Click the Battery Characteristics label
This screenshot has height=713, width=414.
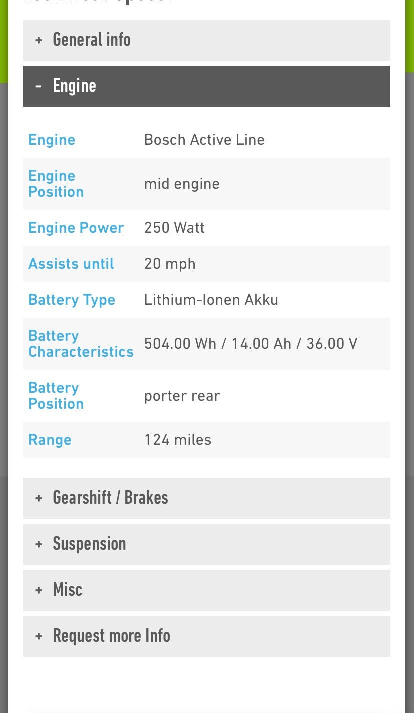coord(81,344)
